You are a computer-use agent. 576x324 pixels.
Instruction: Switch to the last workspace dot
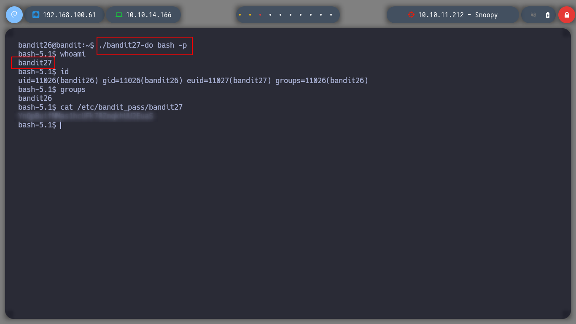point(331,15)
